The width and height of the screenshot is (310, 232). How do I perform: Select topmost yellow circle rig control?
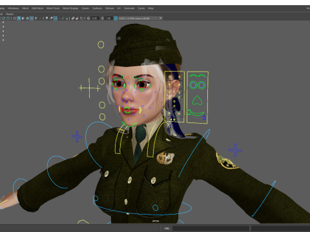click(x=101, y=44)
